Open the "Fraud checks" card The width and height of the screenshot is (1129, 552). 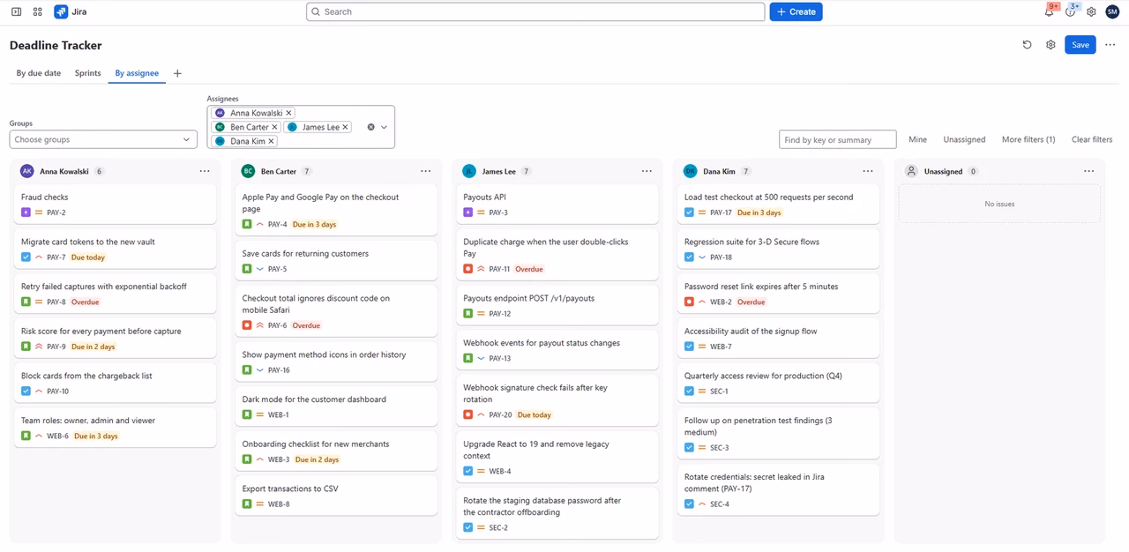tap(115, 205)
